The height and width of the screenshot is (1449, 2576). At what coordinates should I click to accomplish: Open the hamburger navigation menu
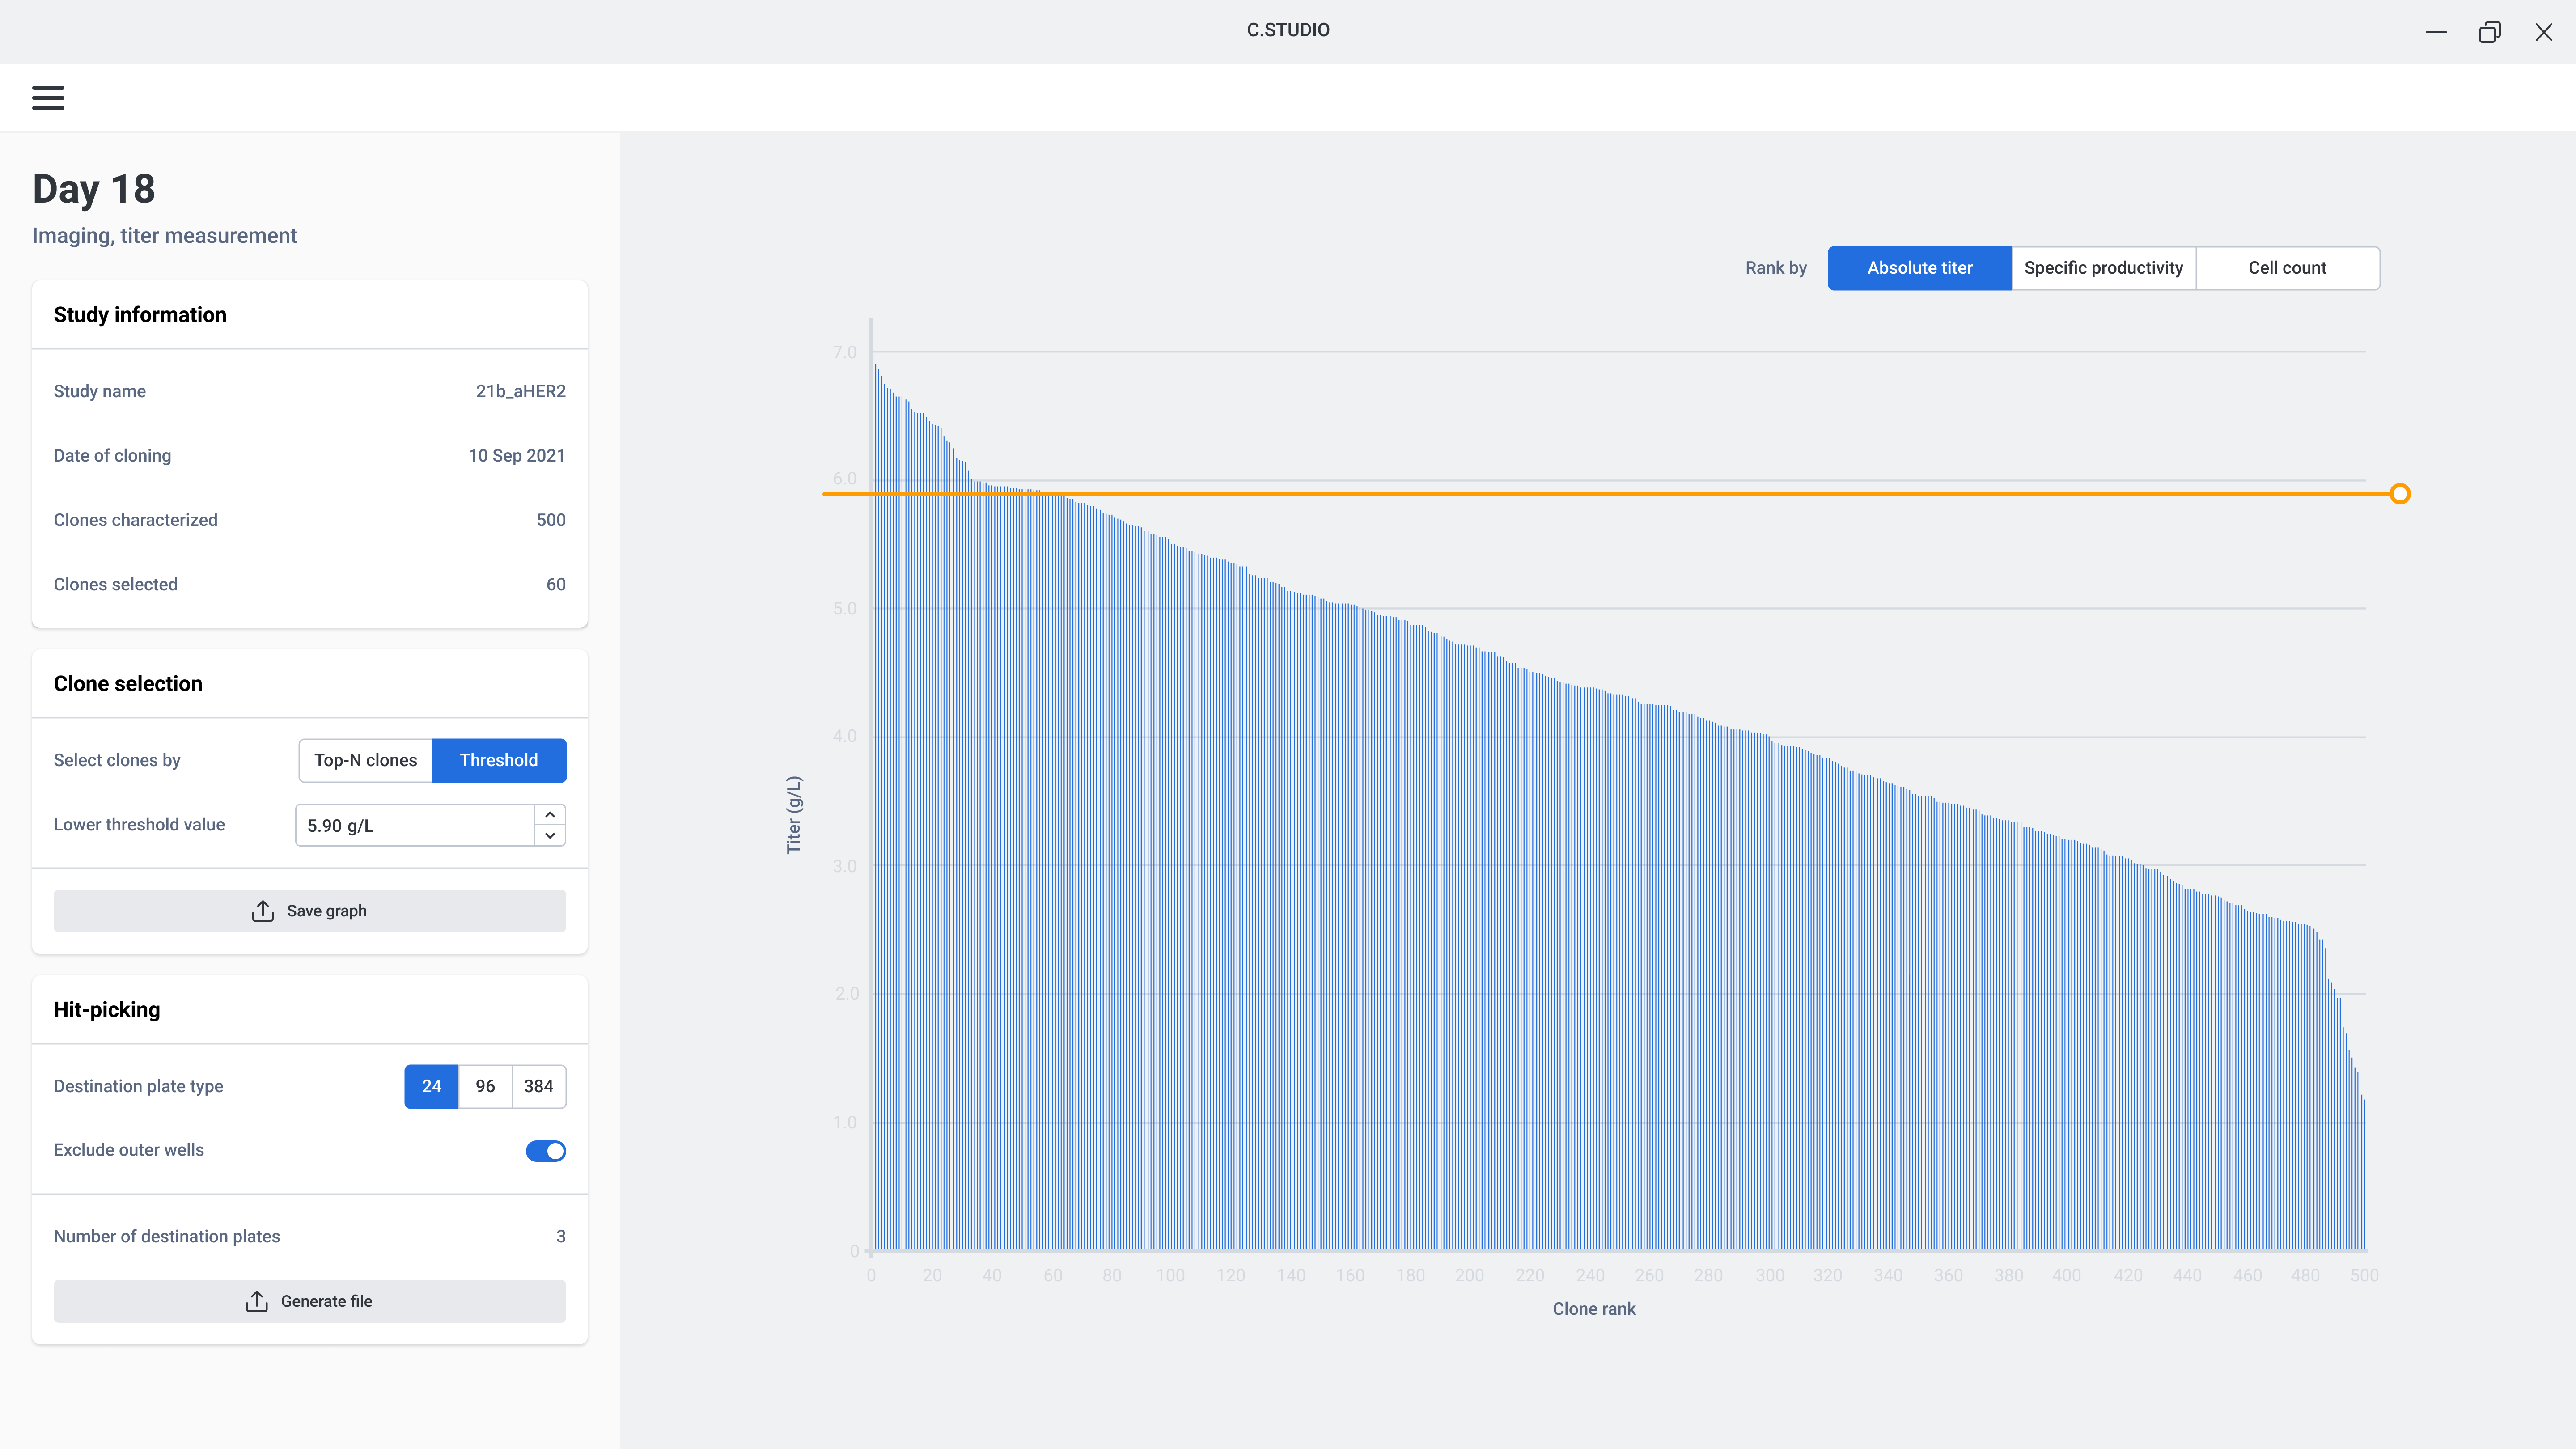pos(48,98)
